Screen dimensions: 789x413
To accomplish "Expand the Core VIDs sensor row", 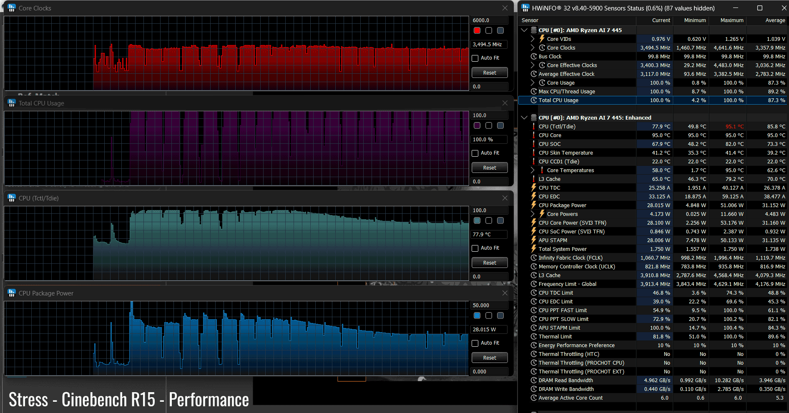I will tap(533, 39).
